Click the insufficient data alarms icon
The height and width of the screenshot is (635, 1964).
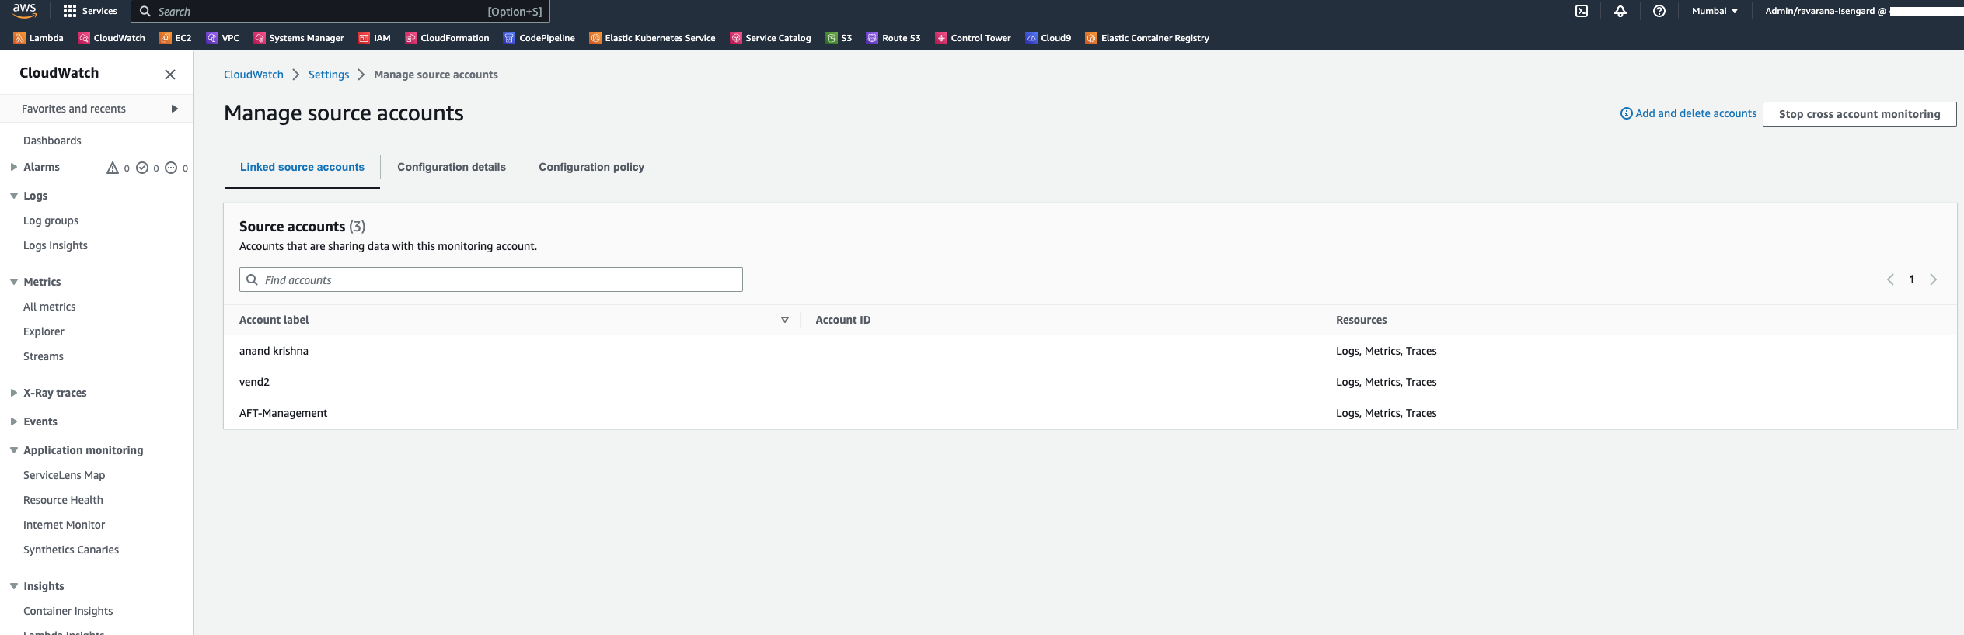(x=171, y=168)
